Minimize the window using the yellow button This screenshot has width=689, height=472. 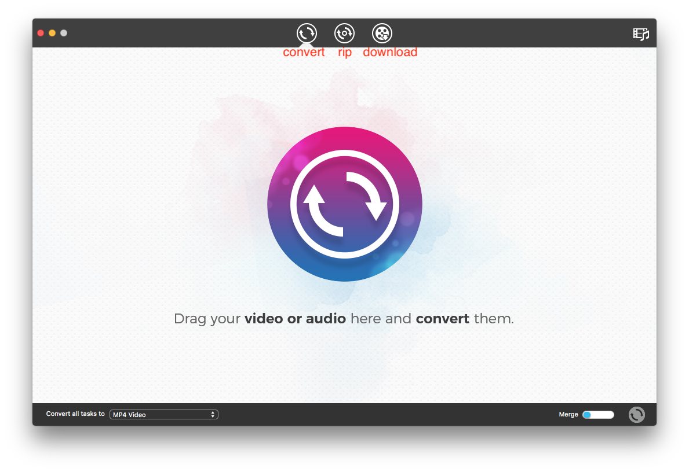52,33
